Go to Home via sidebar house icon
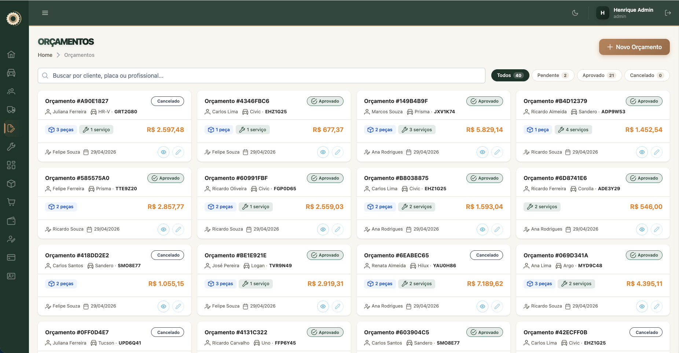Image resolution: width=679 pixels, height=353 pixels. coord(11,54)
